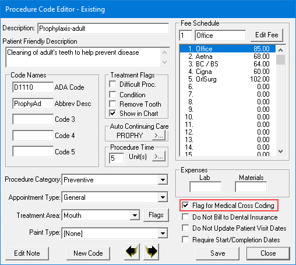Go to previous procedure code with left arrow

132,252
